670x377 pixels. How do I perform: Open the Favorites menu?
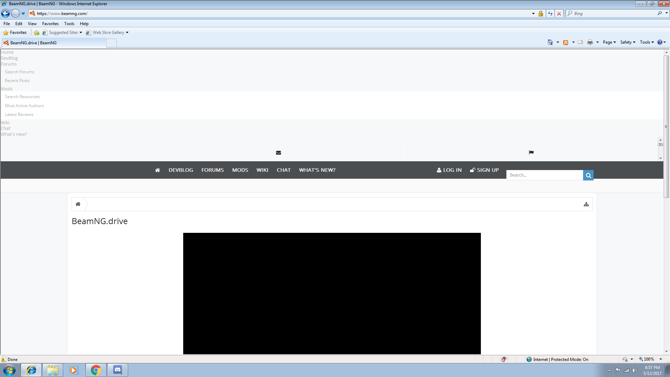pos(50,24)
